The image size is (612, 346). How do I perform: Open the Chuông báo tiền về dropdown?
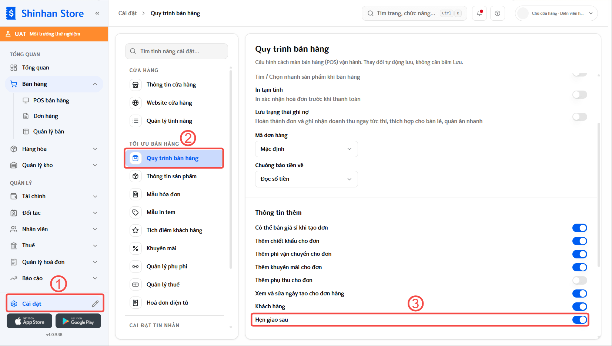click(307, 179)
